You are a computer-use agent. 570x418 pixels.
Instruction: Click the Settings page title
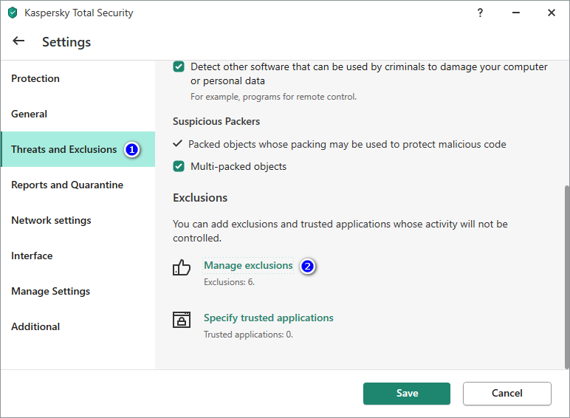(x=66, y=42)
